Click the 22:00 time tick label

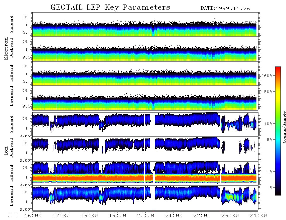202,216
